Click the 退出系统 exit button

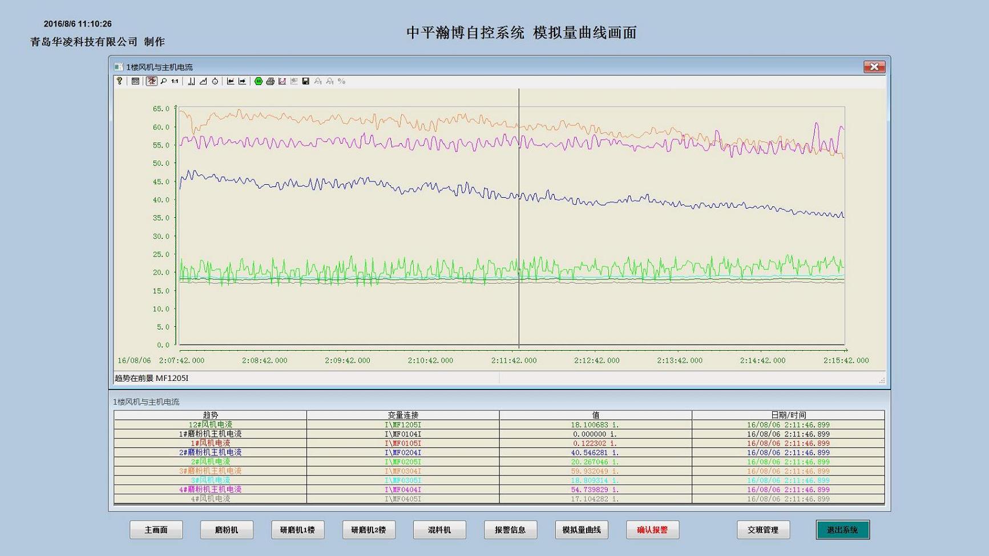click(x=842, y=530)
